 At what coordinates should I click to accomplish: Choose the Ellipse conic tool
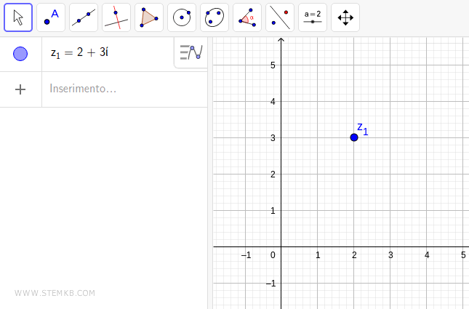pos(215,17)
